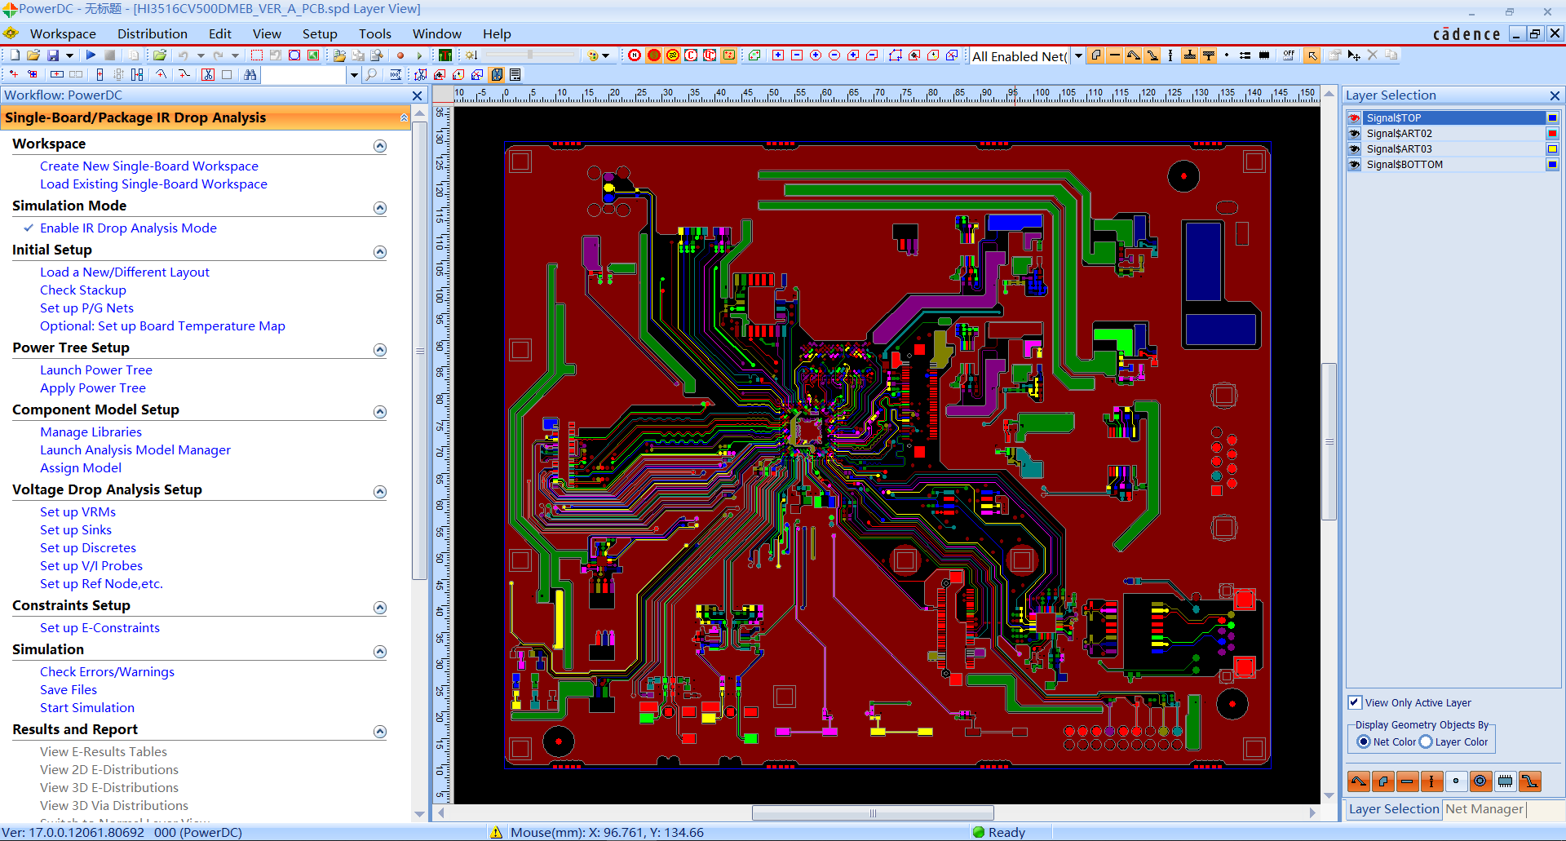This screenshot has width=1566, height=841.
Task: Collapse the Results and Report expander
Action: pyautogui.click(x=380, y=732)
